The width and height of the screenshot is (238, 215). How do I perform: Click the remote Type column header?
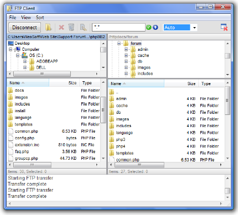point(211,83)
